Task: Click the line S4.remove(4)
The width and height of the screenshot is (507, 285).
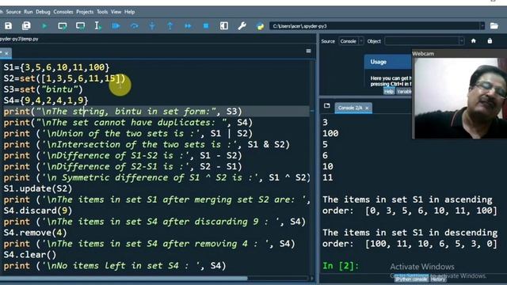Action: pos(35,232)
